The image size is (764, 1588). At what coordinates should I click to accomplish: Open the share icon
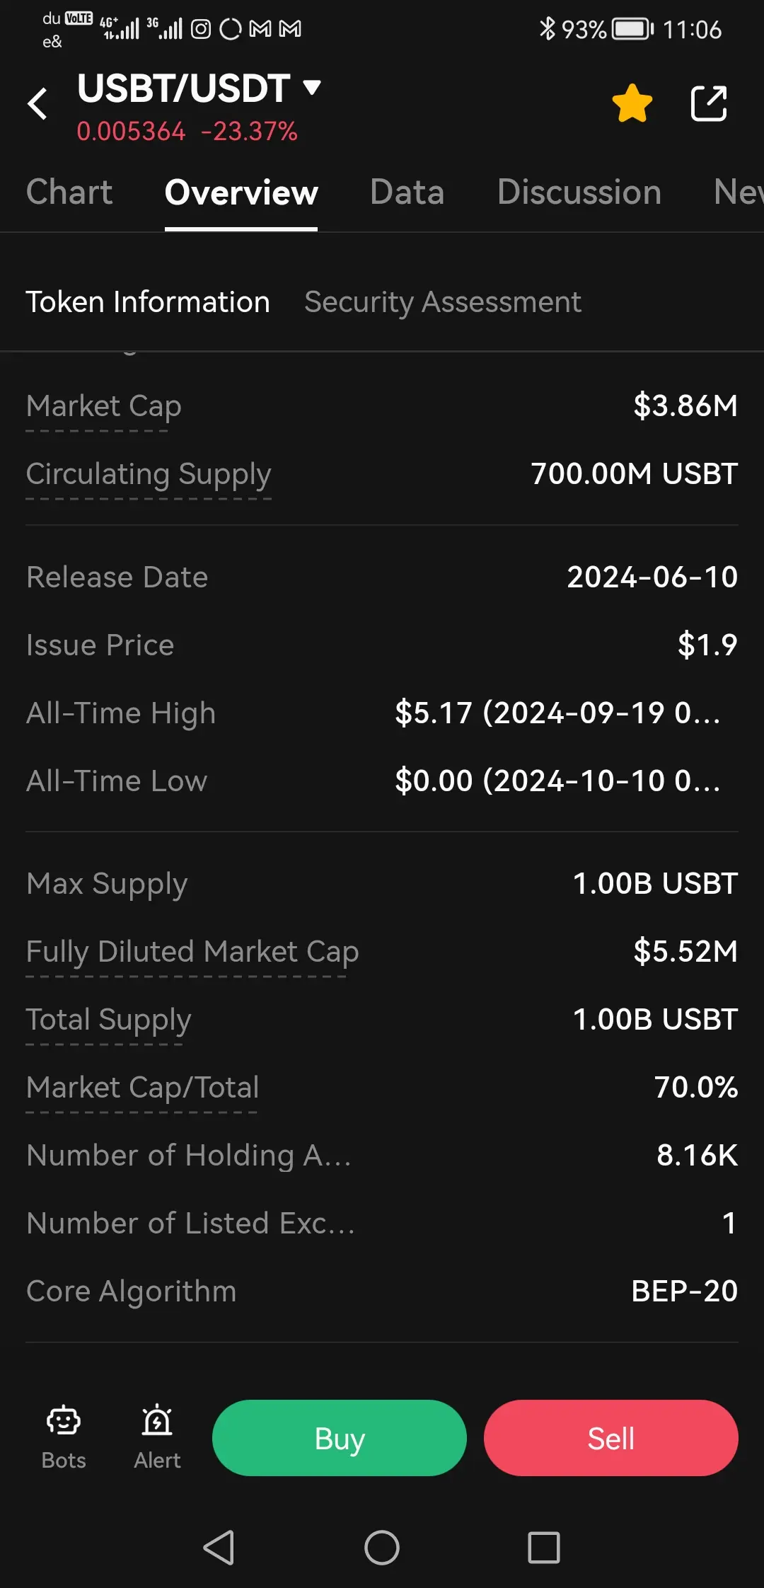click(x=708, y=103)
